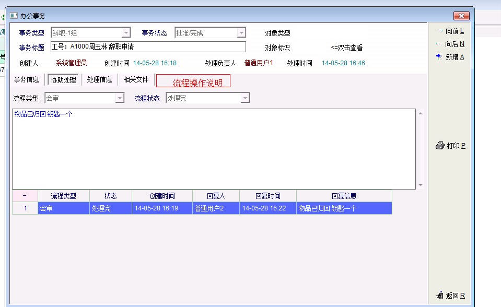Click the 向后 N navigation icon button
Viewport: 501px width, 307px height.
439,44
